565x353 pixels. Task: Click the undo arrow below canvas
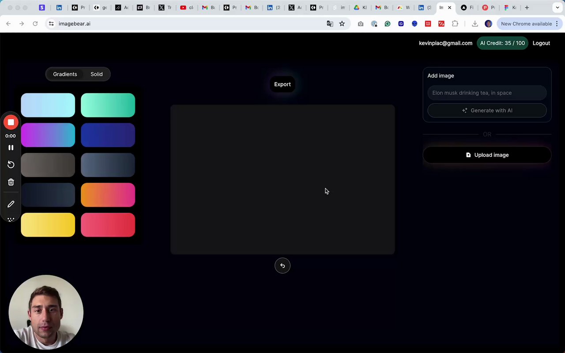[x=282, y=266]
